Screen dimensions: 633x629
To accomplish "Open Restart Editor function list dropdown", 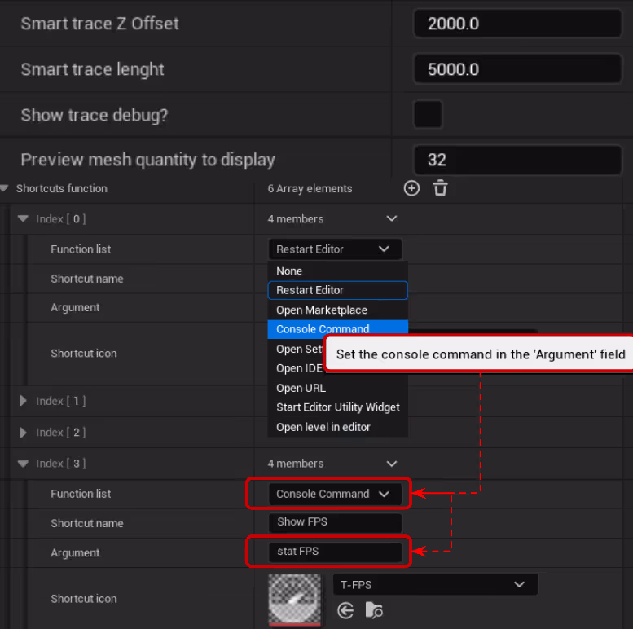I will tap(335, 249).
